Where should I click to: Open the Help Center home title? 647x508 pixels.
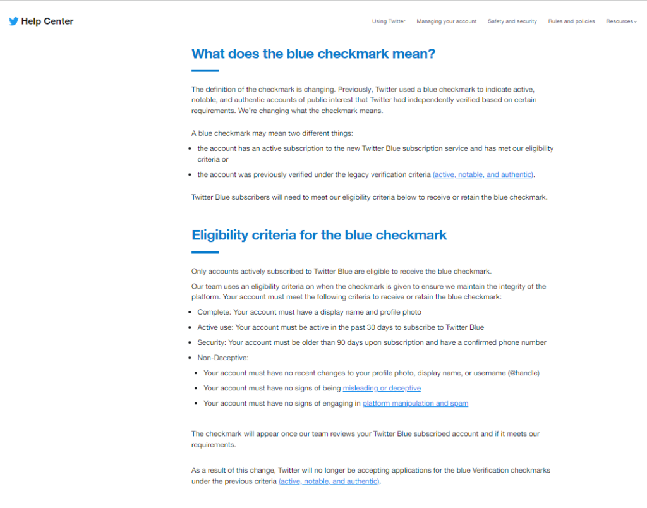[47, 21]
